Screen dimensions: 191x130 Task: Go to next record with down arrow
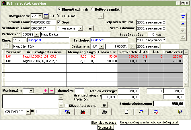click(x=183, y=31)
